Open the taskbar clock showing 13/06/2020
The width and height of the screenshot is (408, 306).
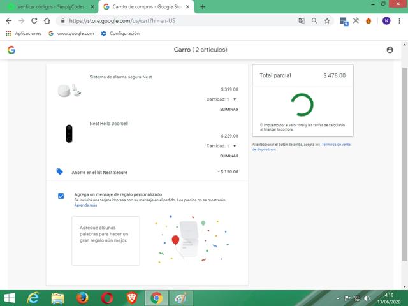(389, 298)
